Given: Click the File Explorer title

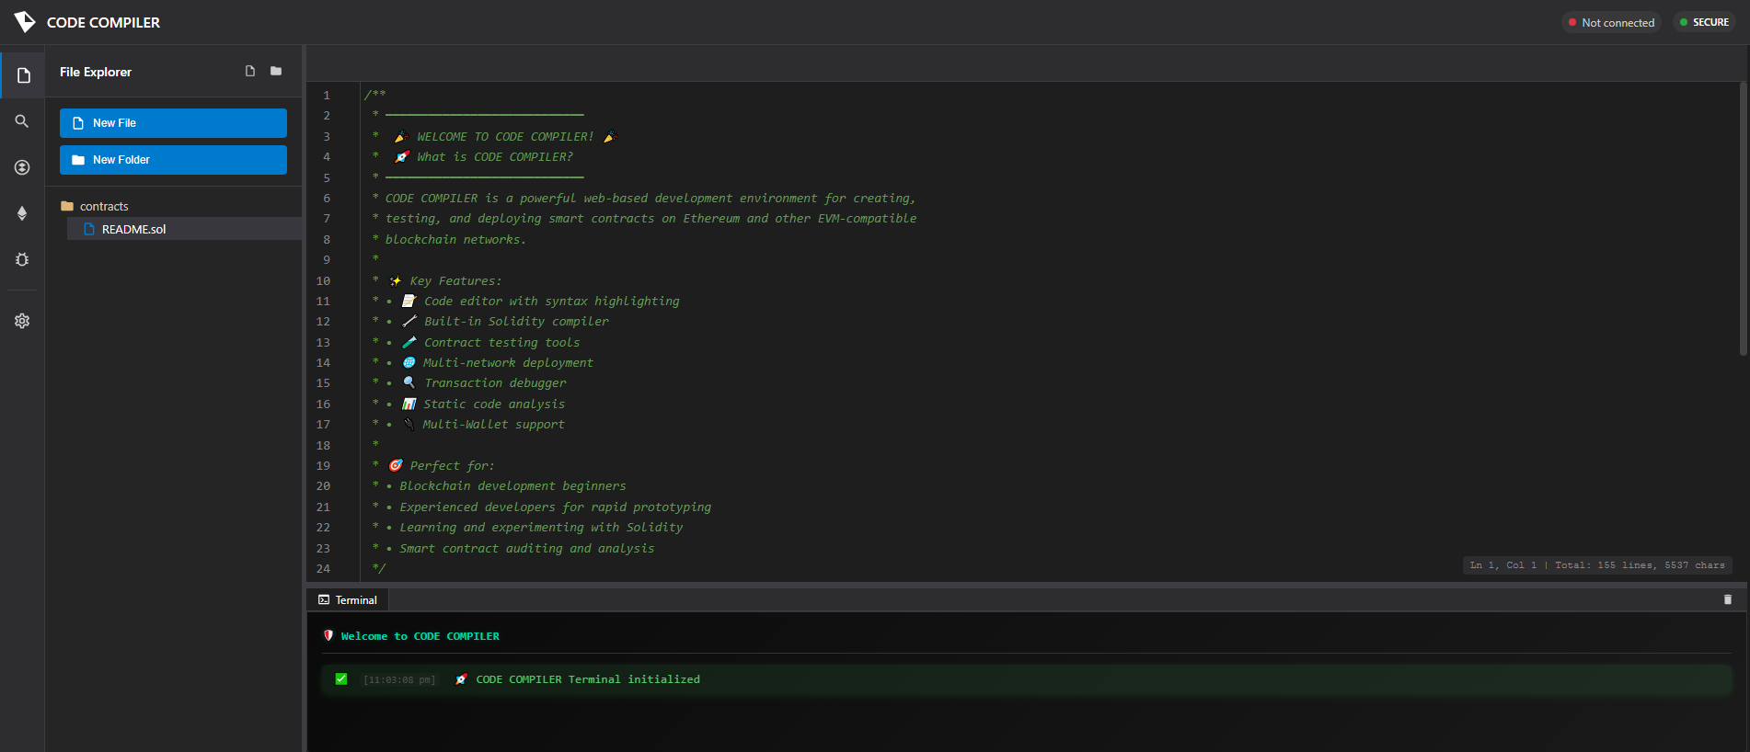Looking at the screenshot, I should click(x=96, y=72).
